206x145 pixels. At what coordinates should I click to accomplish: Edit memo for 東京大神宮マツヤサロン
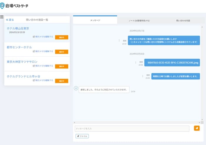coord(43,66)
